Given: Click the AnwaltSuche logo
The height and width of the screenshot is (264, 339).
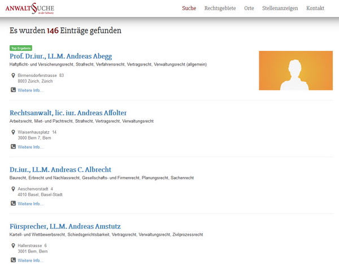Looking at the screenshot, I should click(30, 8).
